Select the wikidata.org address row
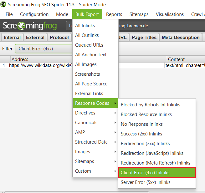205x193 pixels. pos(40,65)
